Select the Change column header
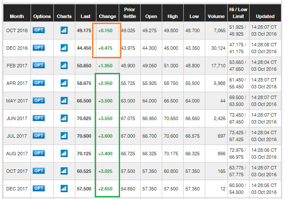 [x=107, y=16]
